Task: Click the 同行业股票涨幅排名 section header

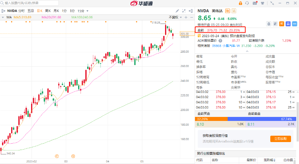Action: (x=211, y=154)
